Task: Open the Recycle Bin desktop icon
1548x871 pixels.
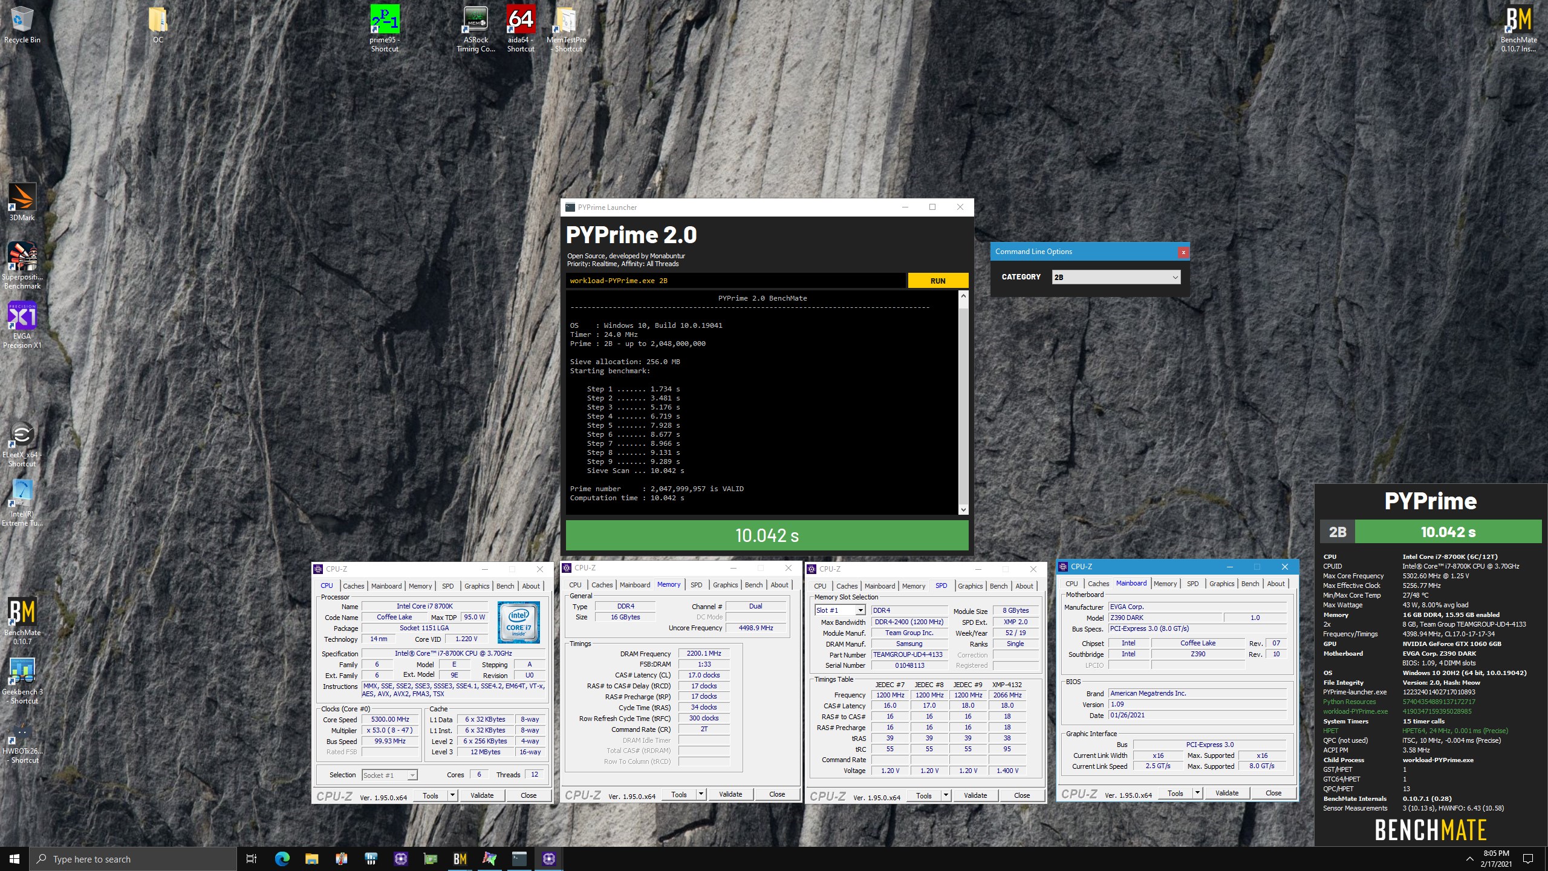Action: point(22,25)
